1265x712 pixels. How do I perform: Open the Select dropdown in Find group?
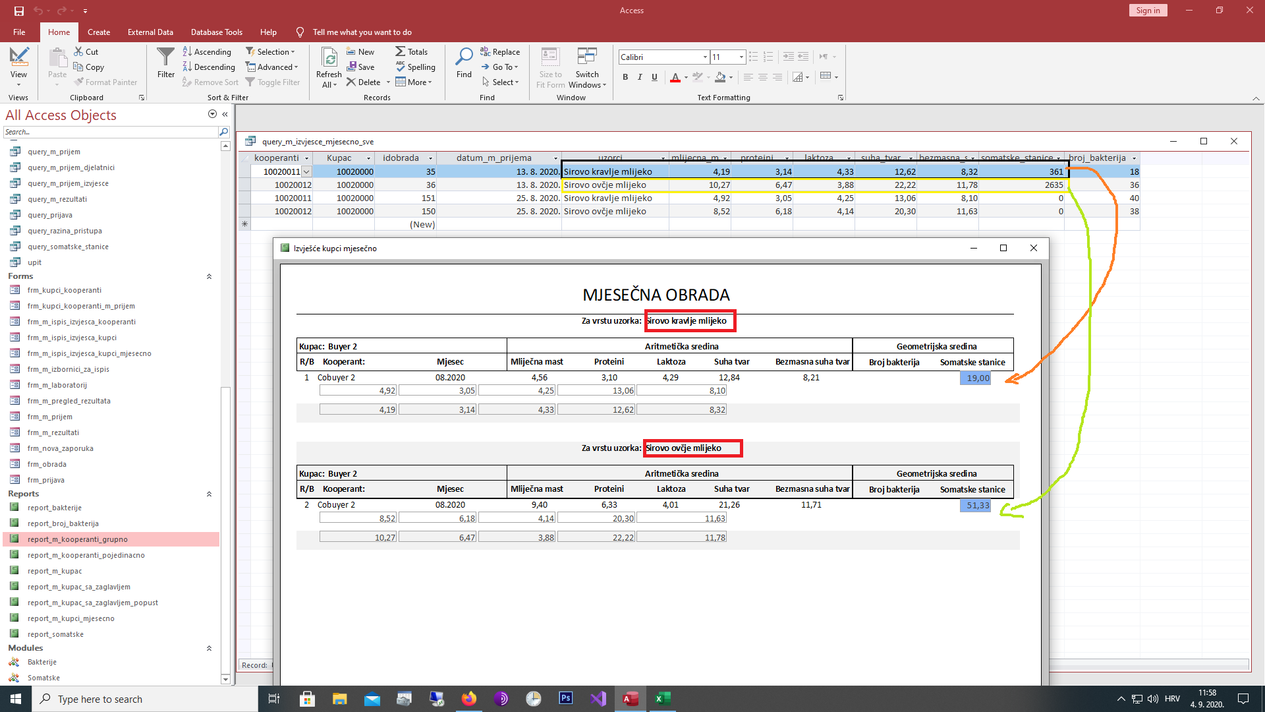coord(500,82)
